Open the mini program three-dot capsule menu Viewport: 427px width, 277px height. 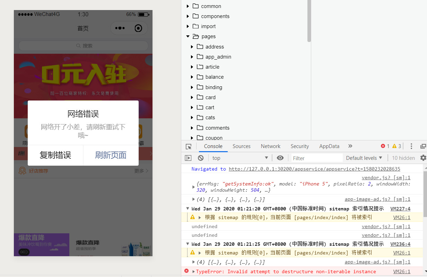point(120,28)
